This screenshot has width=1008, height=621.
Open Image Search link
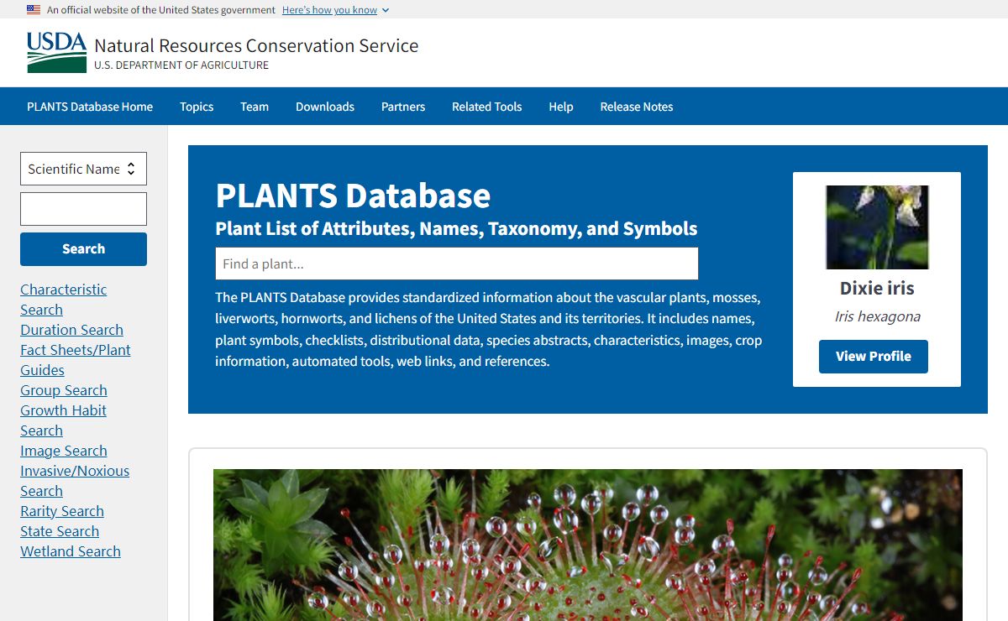pyautogui.click(x=64, y=451)
